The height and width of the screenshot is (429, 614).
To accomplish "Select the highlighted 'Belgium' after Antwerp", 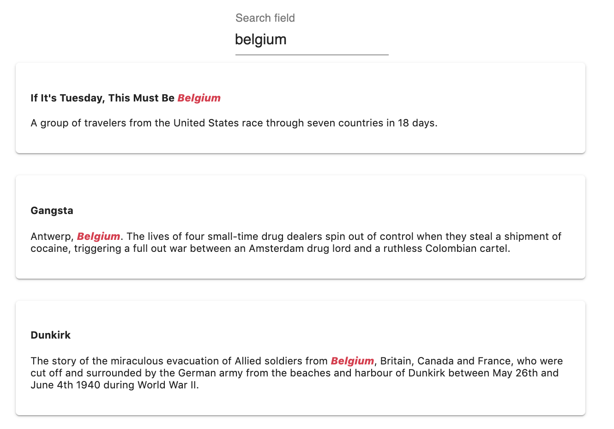I will [98, 236].
